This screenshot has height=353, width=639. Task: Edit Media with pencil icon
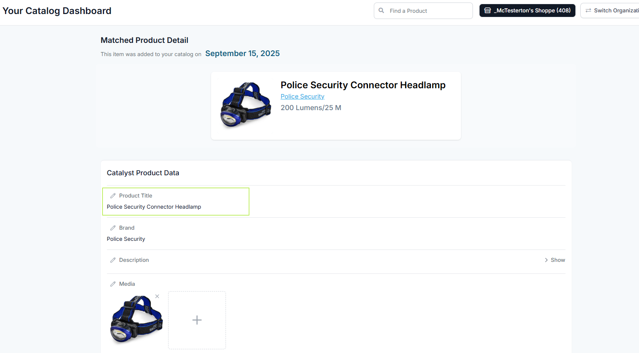113,284
